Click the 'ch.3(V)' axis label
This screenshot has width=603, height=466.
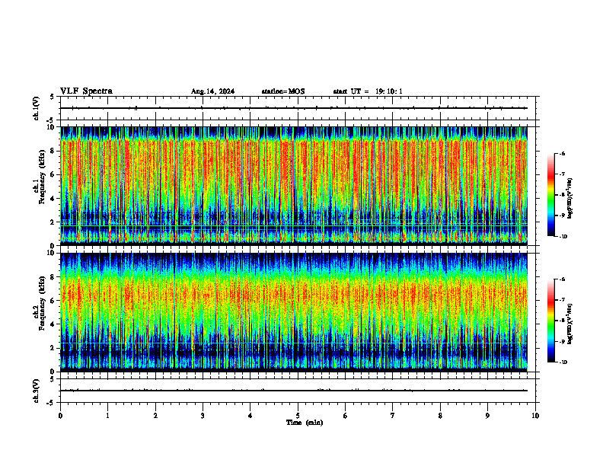point(36,391)
